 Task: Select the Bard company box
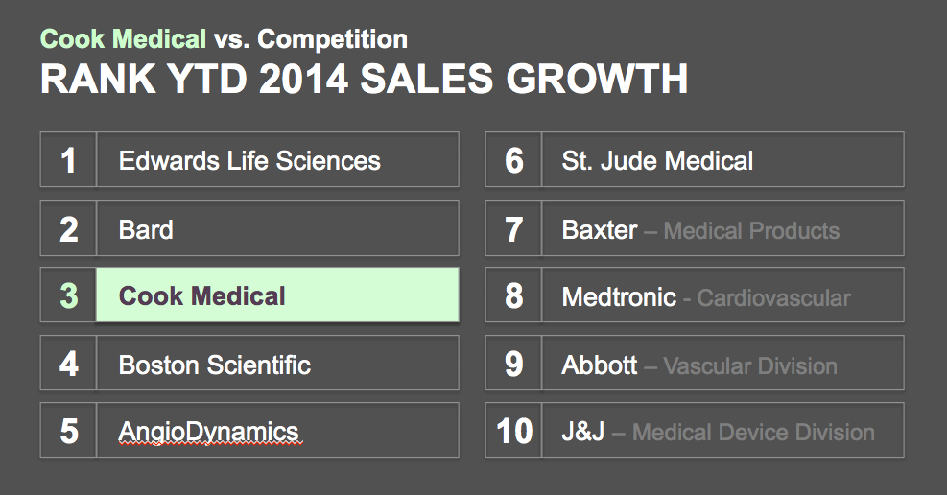tap(277, 228)
